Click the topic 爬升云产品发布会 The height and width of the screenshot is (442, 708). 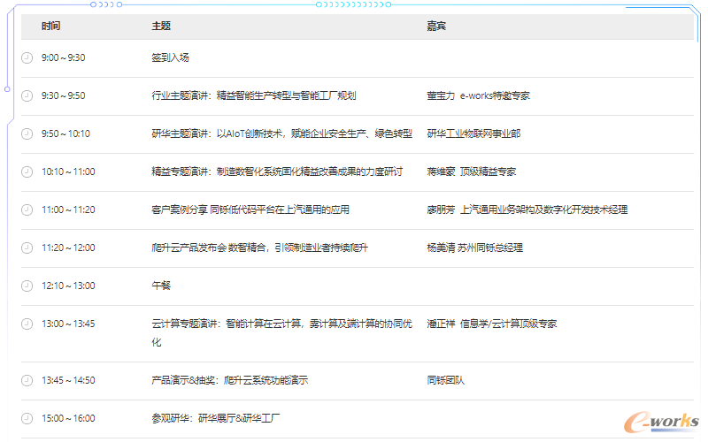pos(259,248)
